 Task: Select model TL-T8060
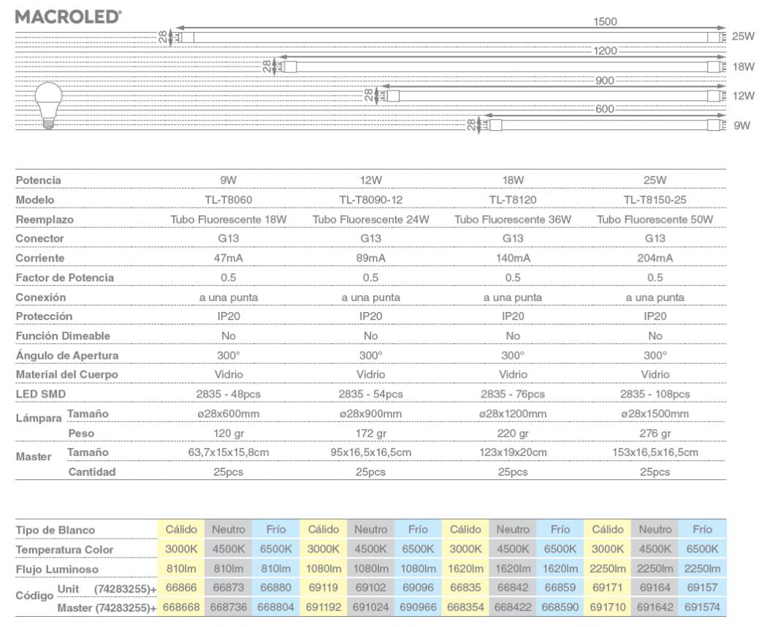click(x=229, y=199)
